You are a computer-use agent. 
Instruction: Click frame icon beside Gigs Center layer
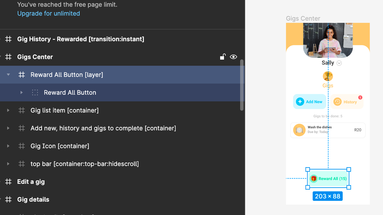tap(9, 57)
